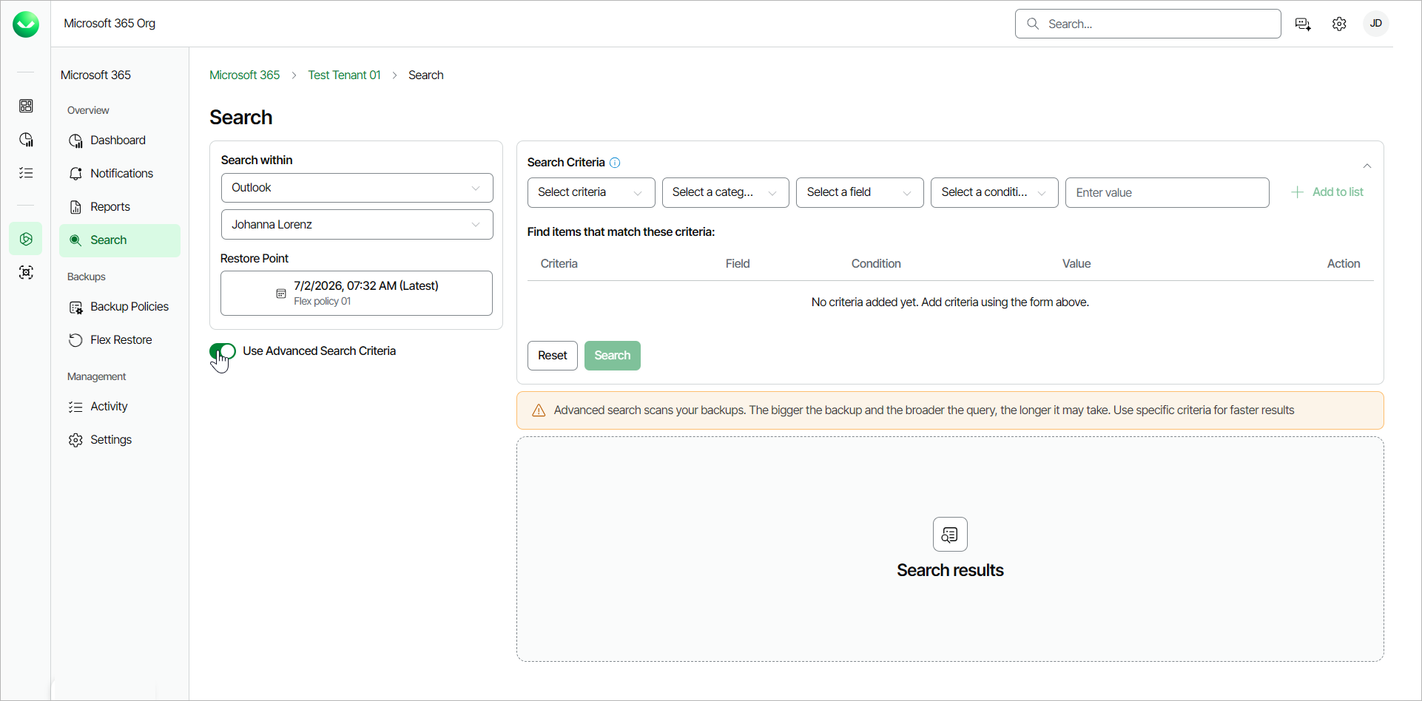
Task: Follow the Test Tenant 01 breadcrumb link
Action: [344, 75]
